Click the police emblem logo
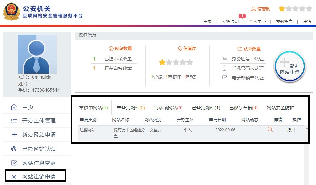 tap(11, 12)
